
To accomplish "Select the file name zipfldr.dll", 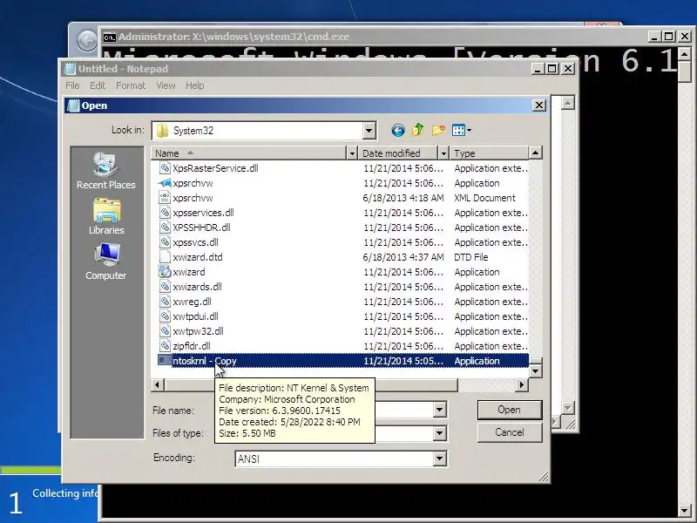I will (x=192, y=346).
